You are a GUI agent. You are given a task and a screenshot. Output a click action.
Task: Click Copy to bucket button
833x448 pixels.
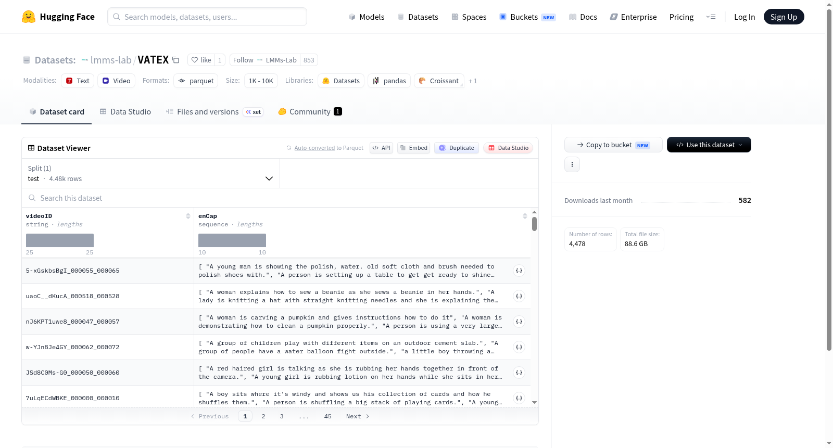[x=613, y=145]
